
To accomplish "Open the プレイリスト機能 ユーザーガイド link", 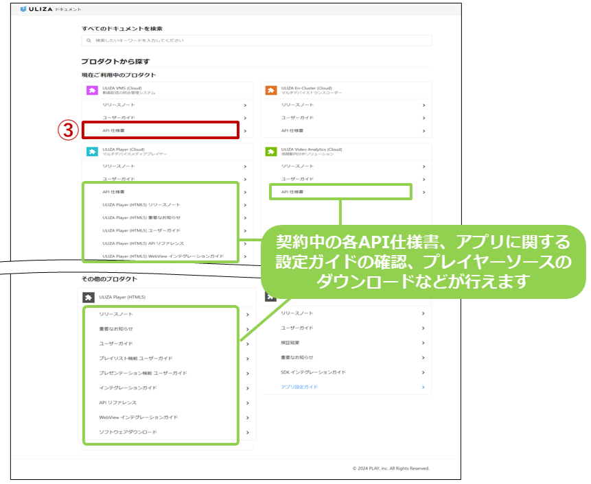I will click(136, 359).
